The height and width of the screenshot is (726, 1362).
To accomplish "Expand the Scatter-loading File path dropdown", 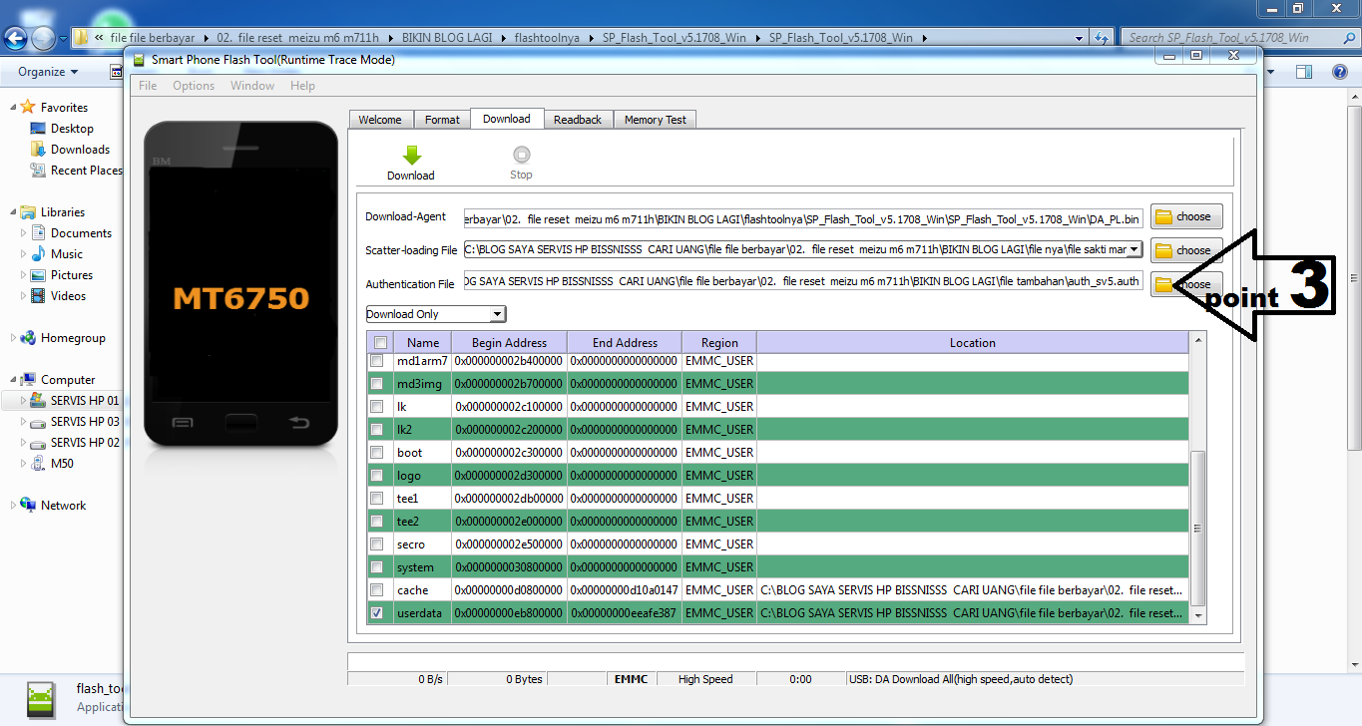I will coord(1134,249).
